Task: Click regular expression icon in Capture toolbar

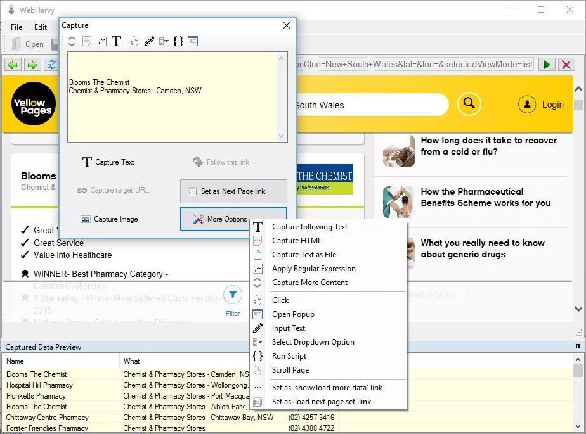Action: 101,41
